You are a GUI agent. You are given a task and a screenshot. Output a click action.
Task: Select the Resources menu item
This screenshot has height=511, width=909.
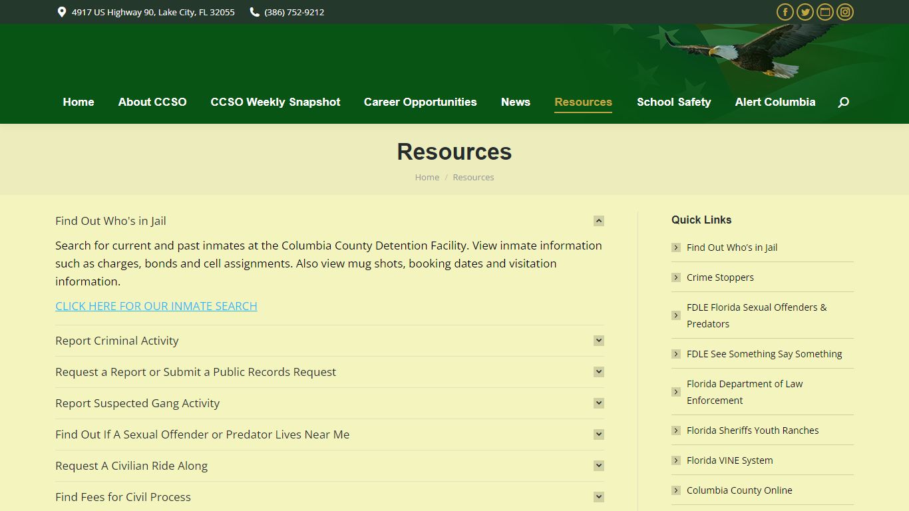point(584,102)
